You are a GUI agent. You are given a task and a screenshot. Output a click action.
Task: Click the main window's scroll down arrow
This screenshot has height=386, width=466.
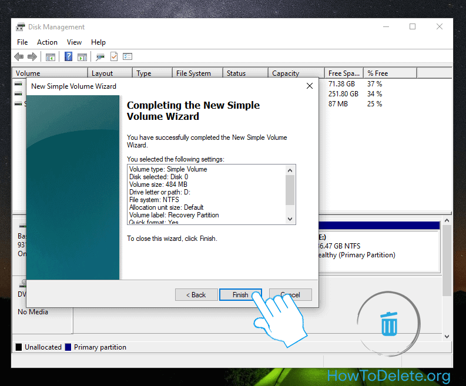coord(447,336)
